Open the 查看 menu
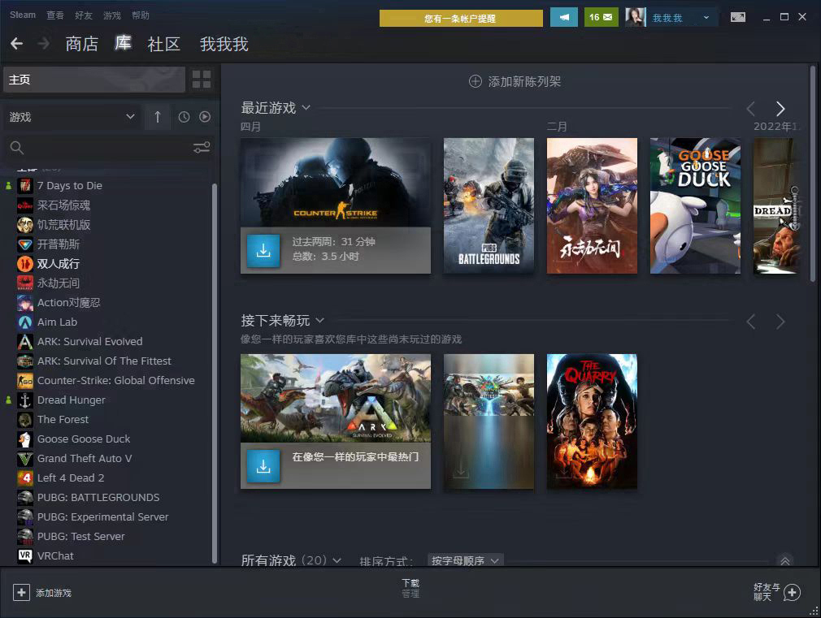Viewport: 821px width, 618px height. click(55, 15)
